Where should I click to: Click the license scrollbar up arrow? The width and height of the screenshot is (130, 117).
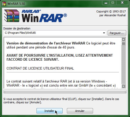(123, 39)
